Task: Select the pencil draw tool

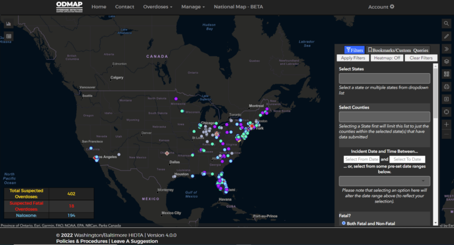Action: pos(446,36)
